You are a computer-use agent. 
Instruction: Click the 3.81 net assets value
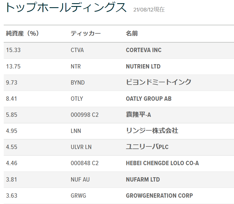[x=11, y=180]
